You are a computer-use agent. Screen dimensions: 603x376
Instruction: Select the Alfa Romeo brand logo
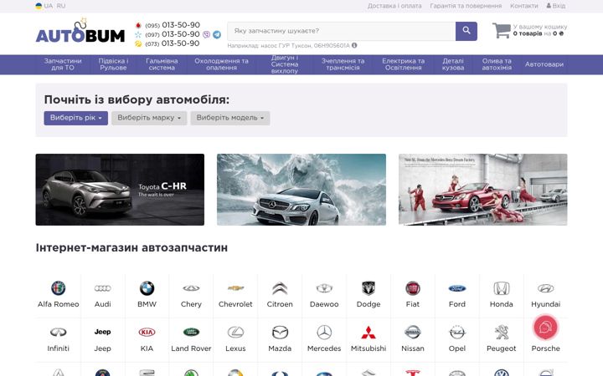(59, 288)
